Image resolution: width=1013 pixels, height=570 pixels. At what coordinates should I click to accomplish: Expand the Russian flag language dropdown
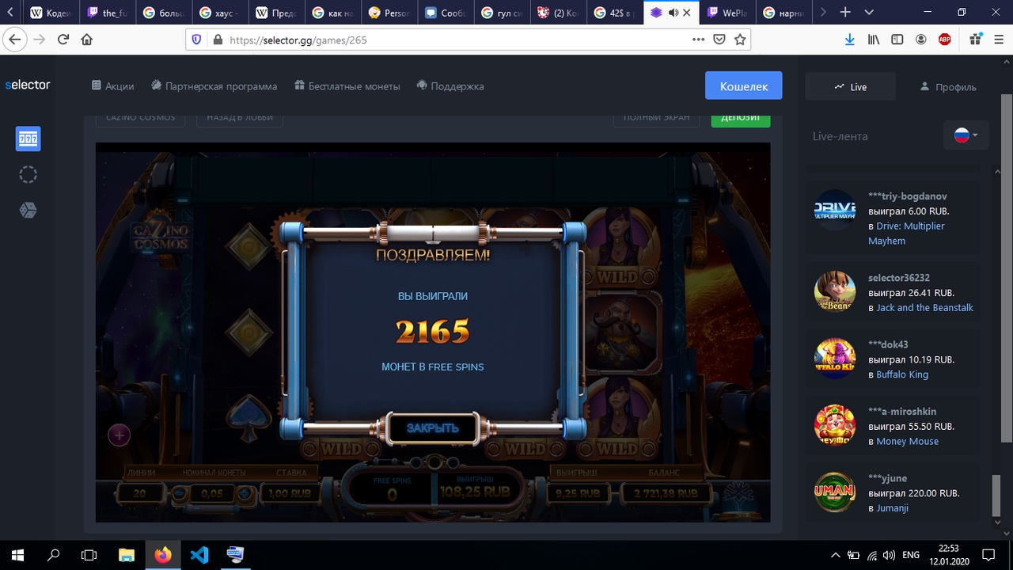point(966,135)
